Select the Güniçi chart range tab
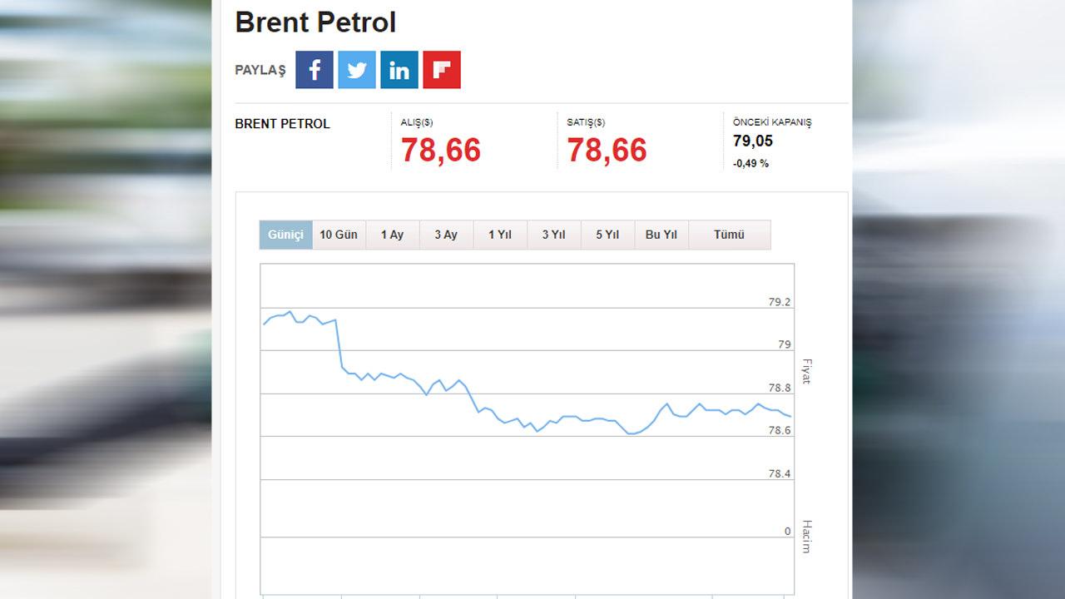Screen dimensions: 1065x599 click(x=286, y=235)
